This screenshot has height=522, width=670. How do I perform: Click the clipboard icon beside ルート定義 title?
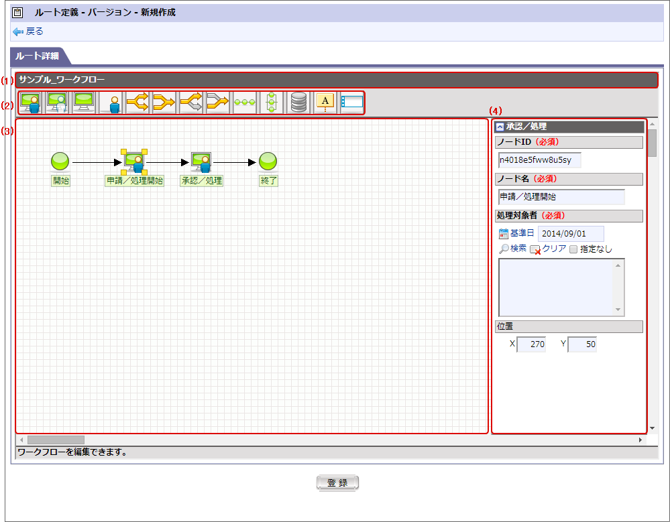tap(17, 12)
